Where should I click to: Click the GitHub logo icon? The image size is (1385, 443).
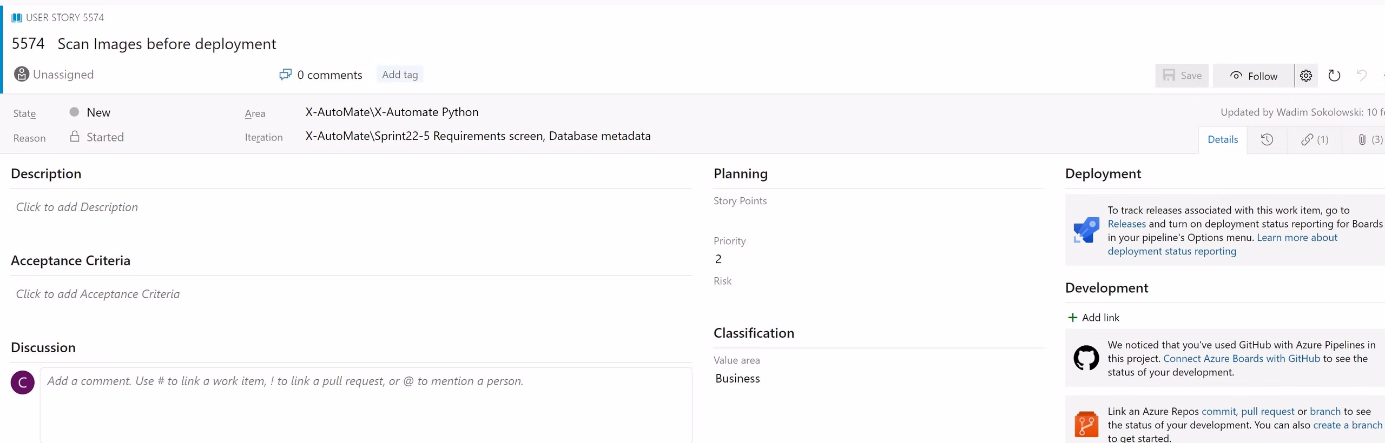click(x=1086, y=358)
